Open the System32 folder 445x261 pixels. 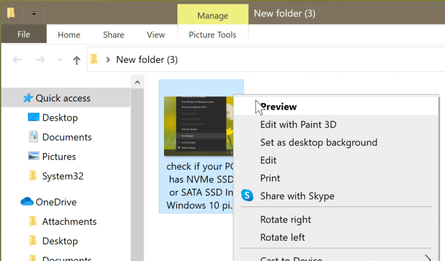point(63,177)
